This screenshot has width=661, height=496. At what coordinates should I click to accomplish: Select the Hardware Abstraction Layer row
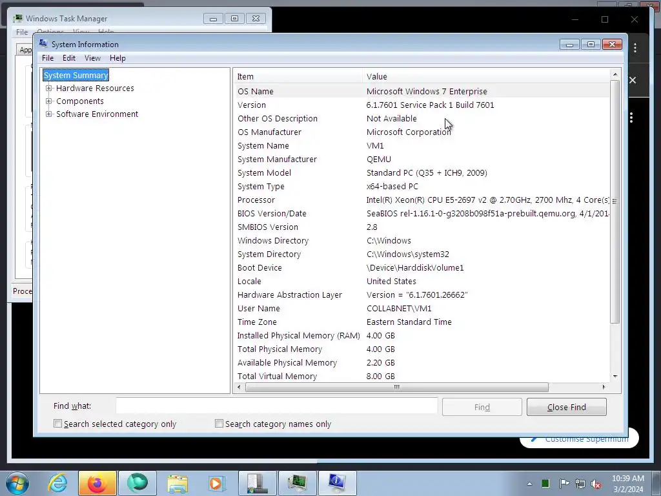422,294
